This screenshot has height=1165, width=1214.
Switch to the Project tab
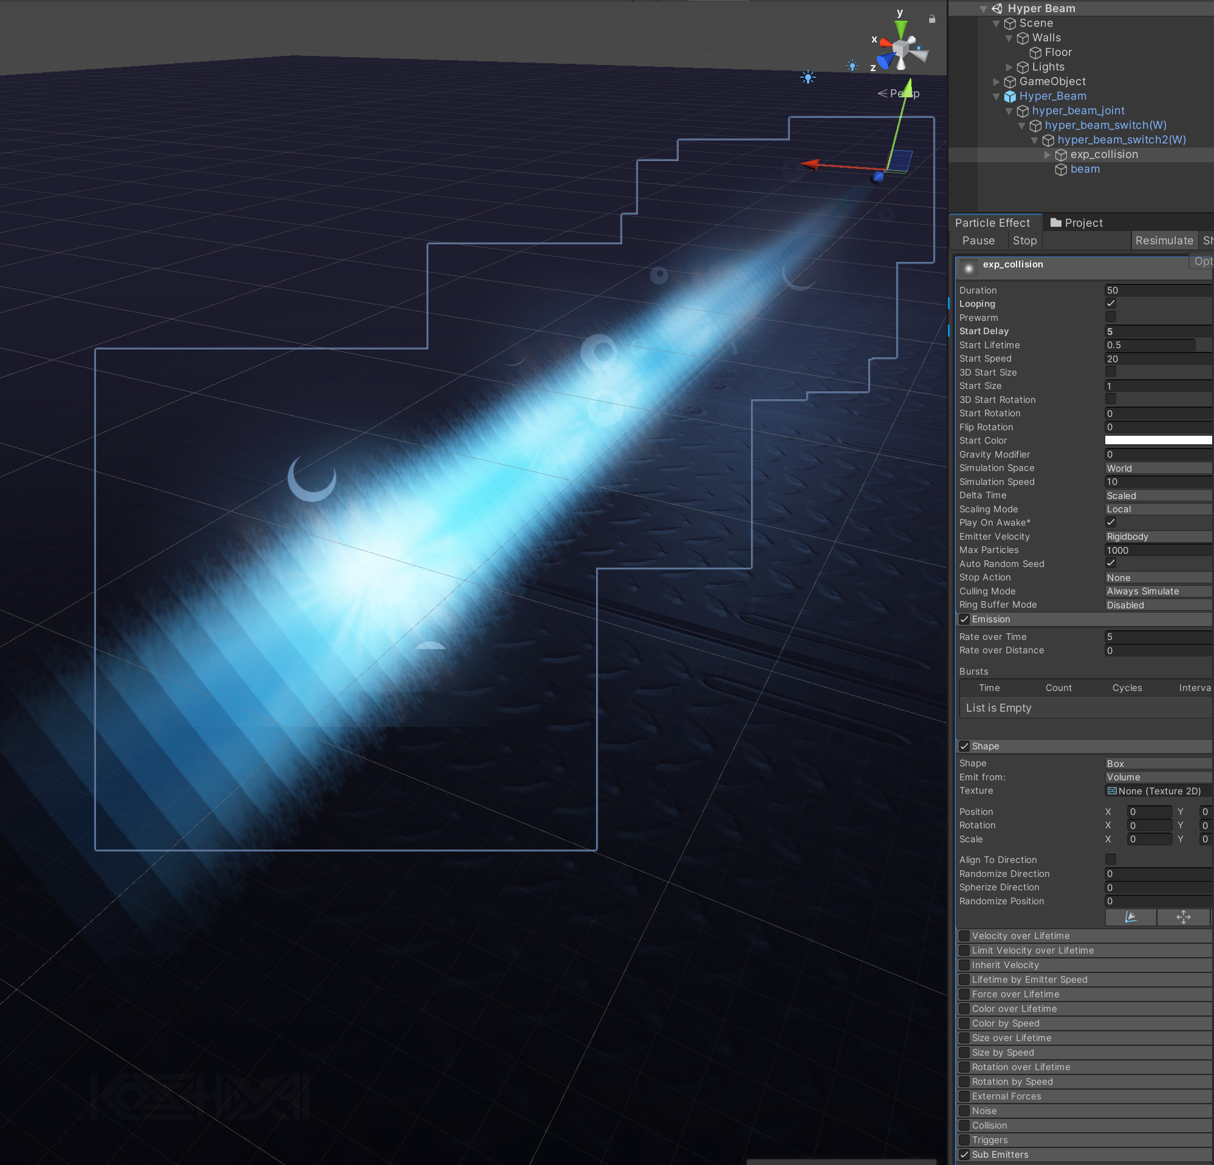pos(1077,223)
